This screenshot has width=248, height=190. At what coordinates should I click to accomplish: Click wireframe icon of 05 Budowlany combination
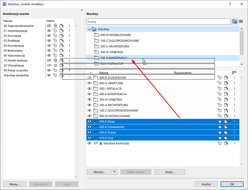tap(62, 51)
